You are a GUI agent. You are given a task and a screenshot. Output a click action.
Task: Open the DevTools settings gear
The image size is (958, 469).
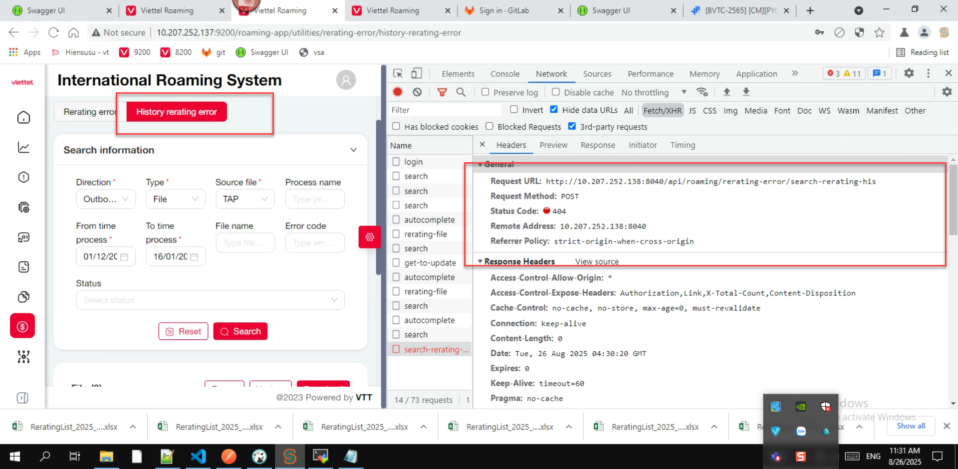pyautogui.click(x=909, y=73)
